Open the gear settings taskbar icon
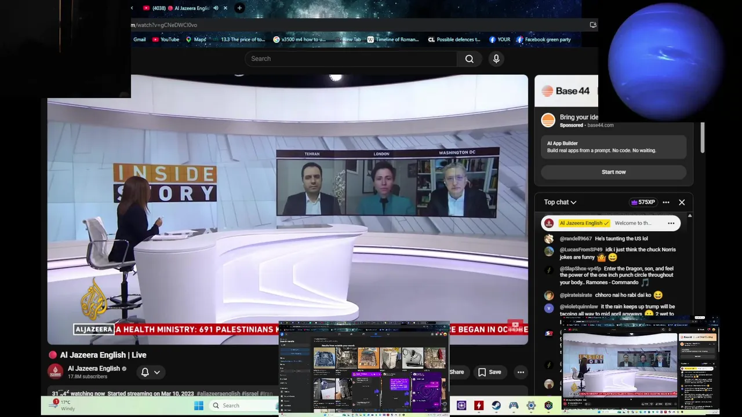This screenshot has height=417, width=742. tap(531, 405)
